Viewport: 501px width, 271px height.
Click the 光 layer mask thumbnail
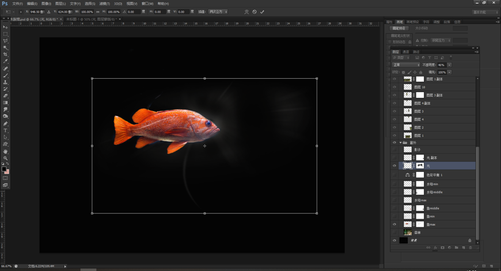pyautogui.click(x=420, y=166)
